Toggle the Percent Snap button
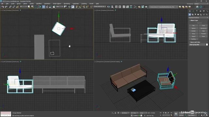The width and height of the screenshot is (209, 117). coord(84,6)
